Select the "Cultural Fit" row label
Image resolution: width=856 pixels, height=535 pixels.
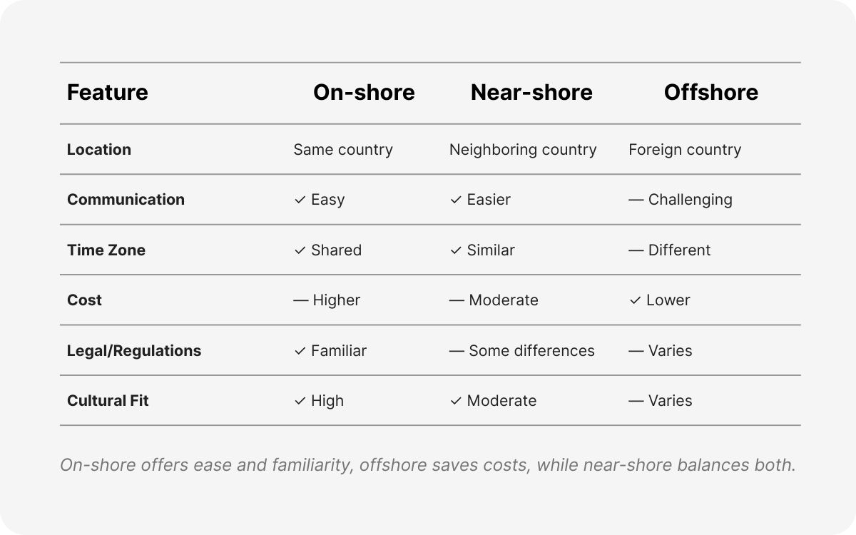(x=108, y=401)
